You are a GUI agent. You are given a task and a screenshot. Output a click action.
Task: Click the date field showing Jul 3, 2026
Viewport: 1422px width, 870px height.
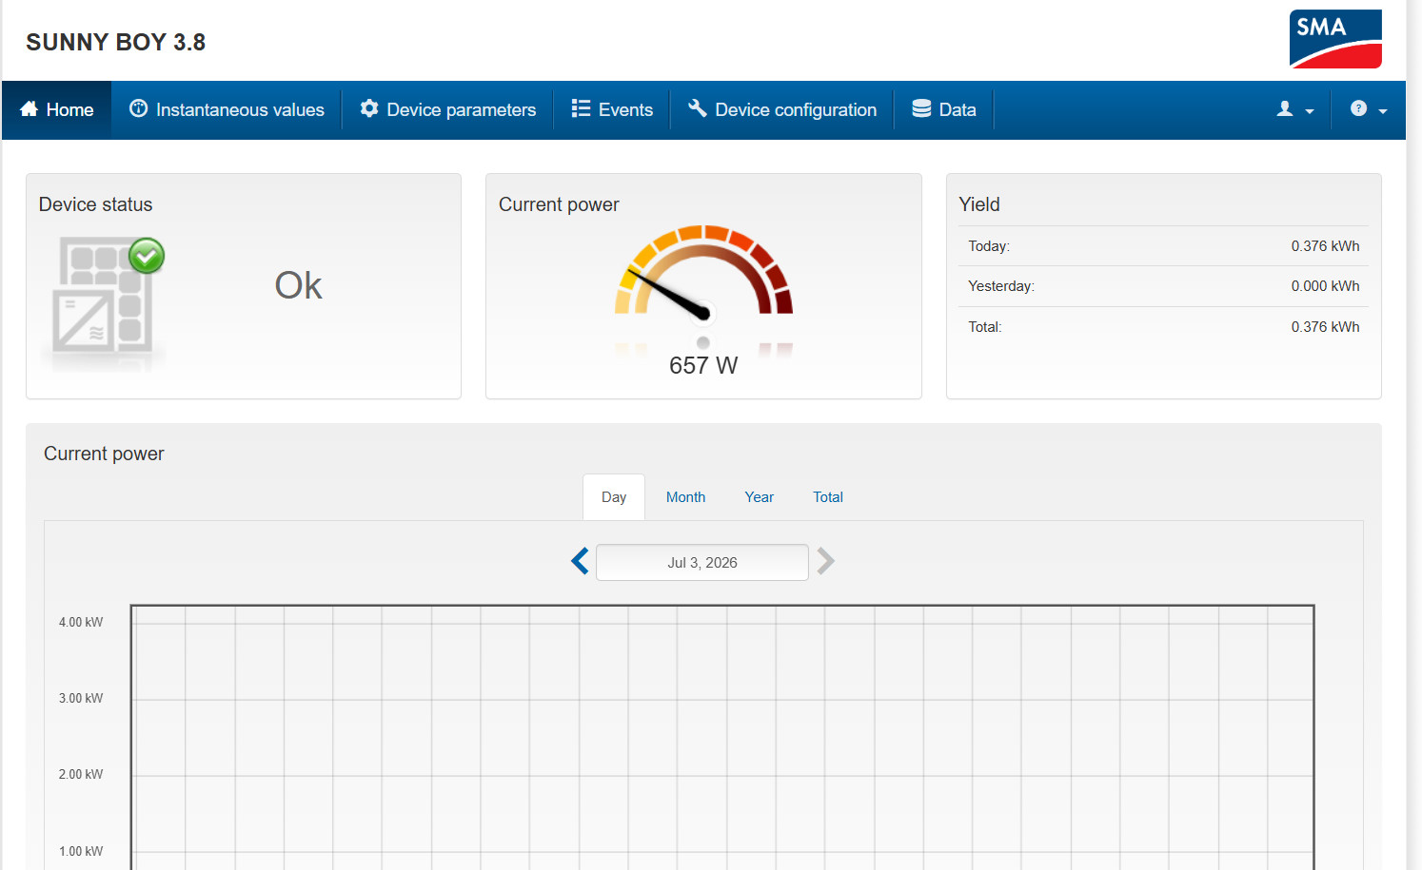click(x=702, y=562)
